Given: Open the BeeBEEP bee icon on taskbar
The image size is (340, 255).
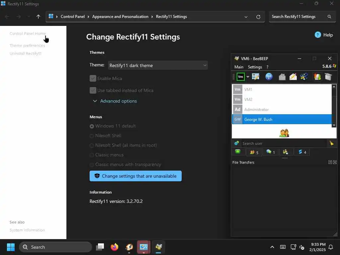Looking at the screenshot, I should tap(158, 247).
